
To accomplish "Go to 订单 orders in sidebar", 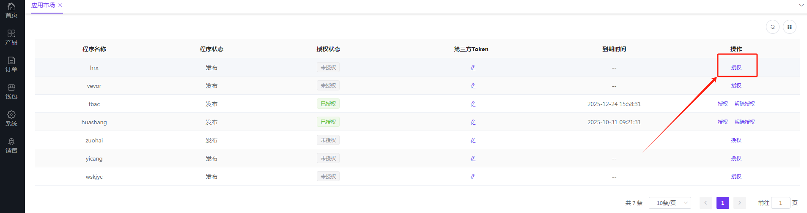I will [x=11, y=64].
